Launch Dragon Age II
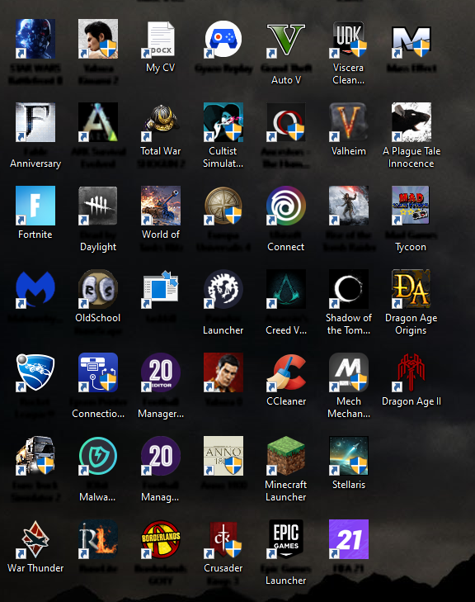The image size is (475, 602). click(x=411, y=372)
